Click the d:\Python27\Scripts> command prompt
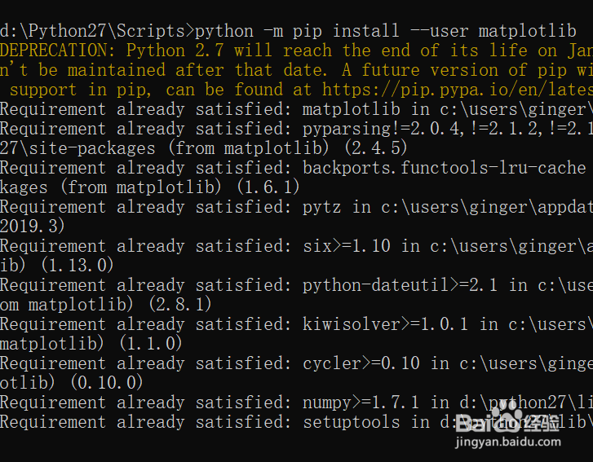 97,31
